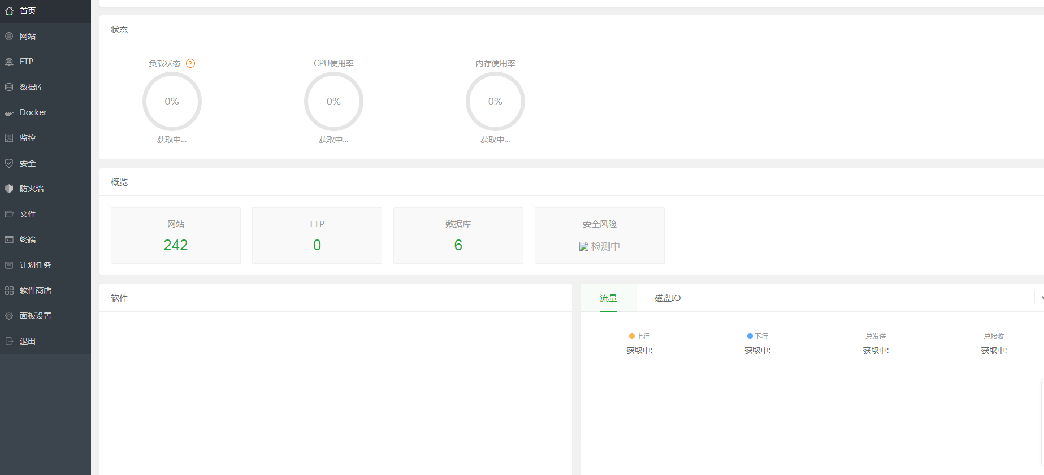Open 数据库 using the database icon
Image resolution: width=1044 pixels, height=475 pixels.
pyautogui.click(x=9, y=87)
